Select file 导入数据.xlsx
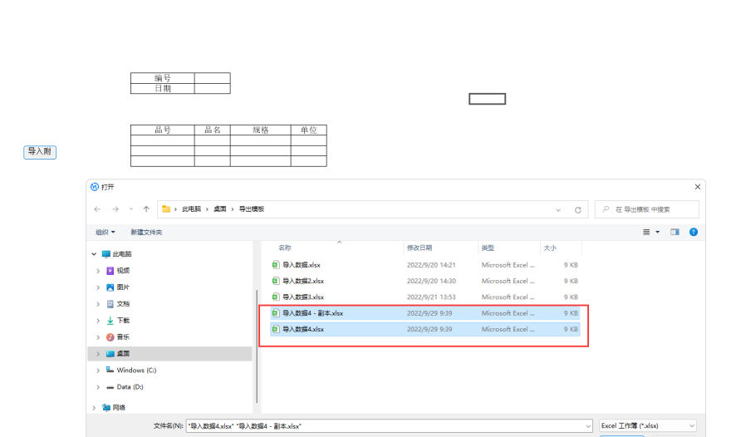The height and width of the screenshot is (437, 731). click(302, 265)
